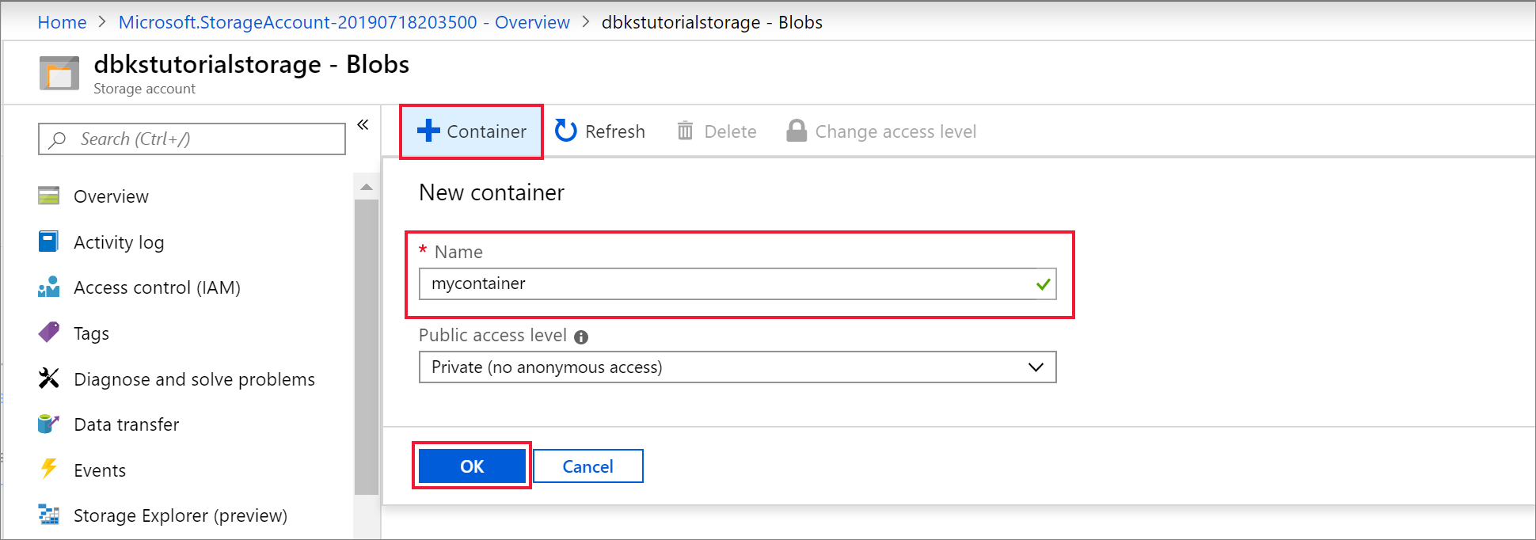
Task: Click the 'Change access level' toolbar text
Action: 895,131
